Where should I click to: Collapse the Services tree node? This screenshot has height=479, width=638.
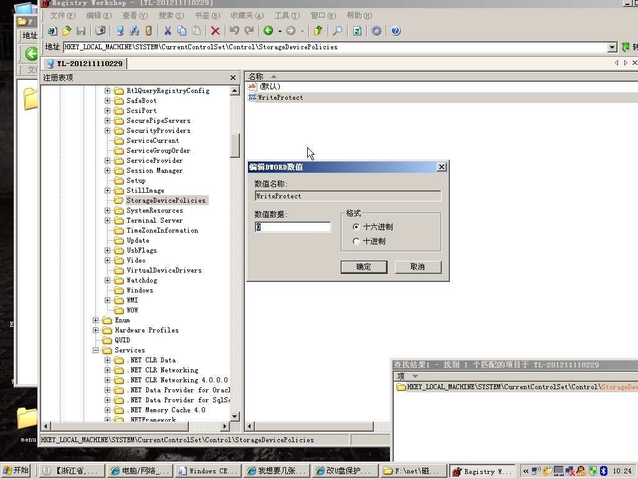click(x=96, y=350)
